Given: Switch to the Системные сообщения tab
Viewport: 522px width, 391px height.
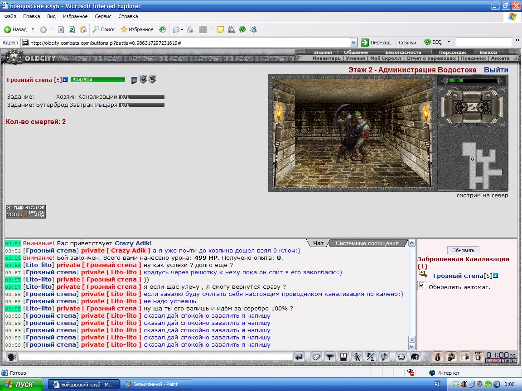Looking at the screenshot, I should (367, 243).
